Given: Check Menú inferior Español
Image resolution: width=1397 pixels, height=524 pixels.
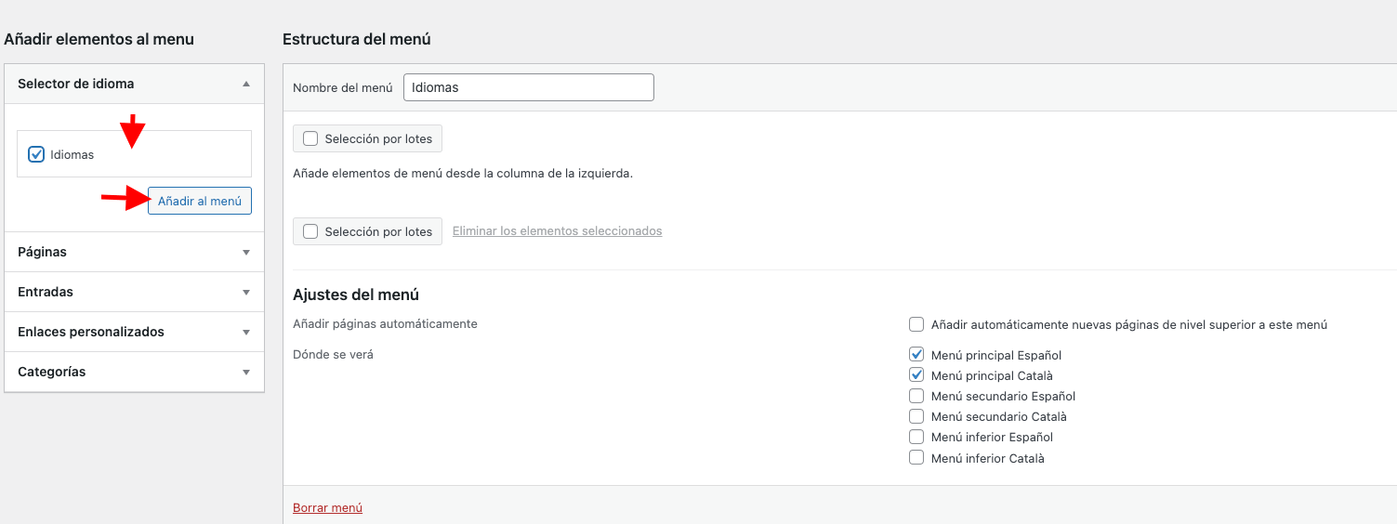Looking at the screenshot, I should coord(916,437).
